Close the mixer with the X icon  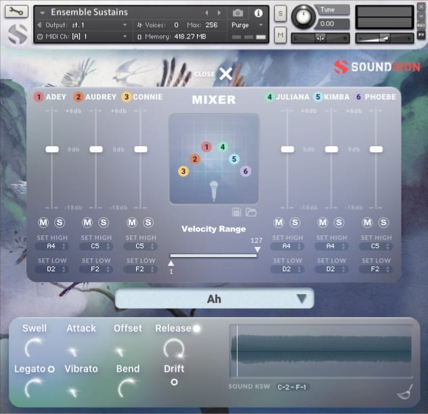[226, 74]
